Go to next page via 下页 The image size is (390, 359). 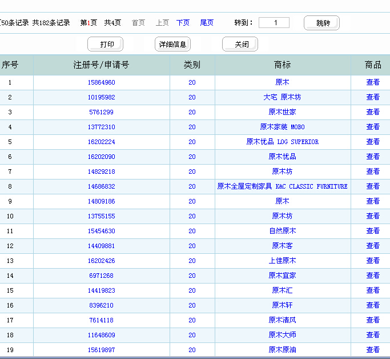pos(183,23)
